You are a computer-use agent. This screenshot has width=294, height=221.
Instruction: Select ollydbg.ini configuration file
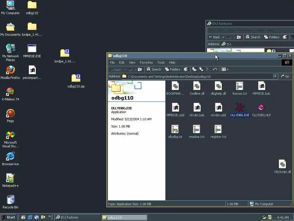point(175,131)
